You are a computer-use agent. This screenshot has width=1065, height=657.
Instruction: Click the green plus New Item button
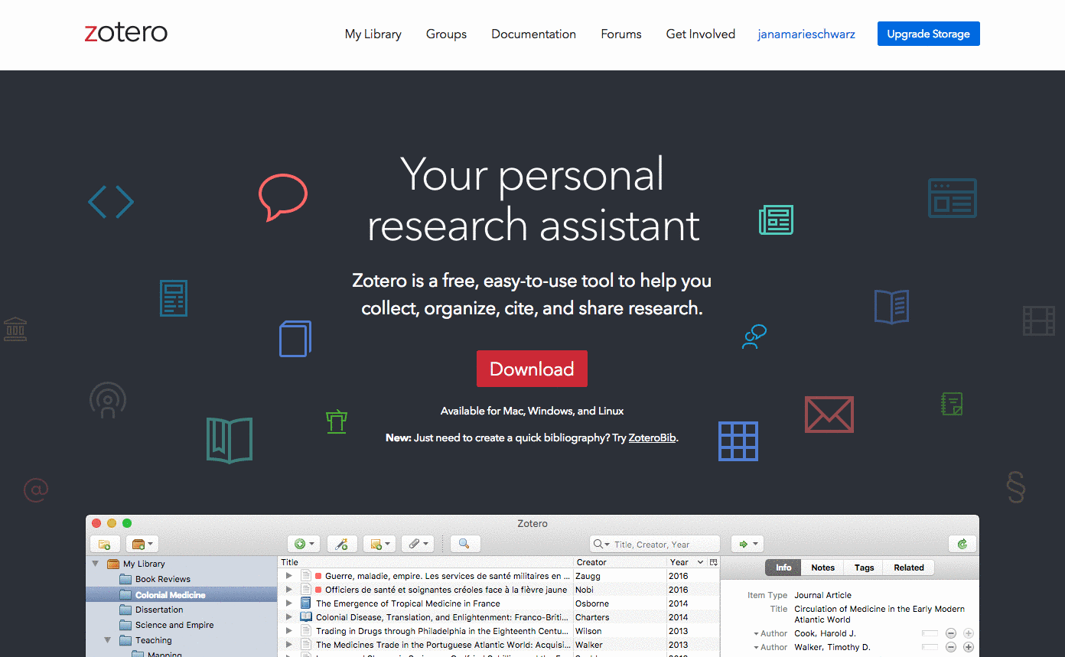pyautogui.click(x=304, y=544)
